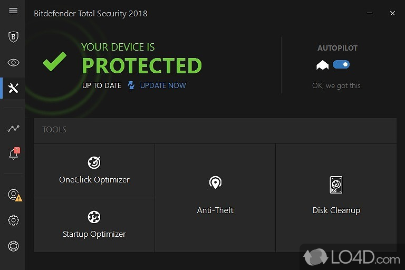The height and width of the screenshot is (270, 405).
Task: Open the Bitdefender shield Protection section
Action: tap(14, 37)
